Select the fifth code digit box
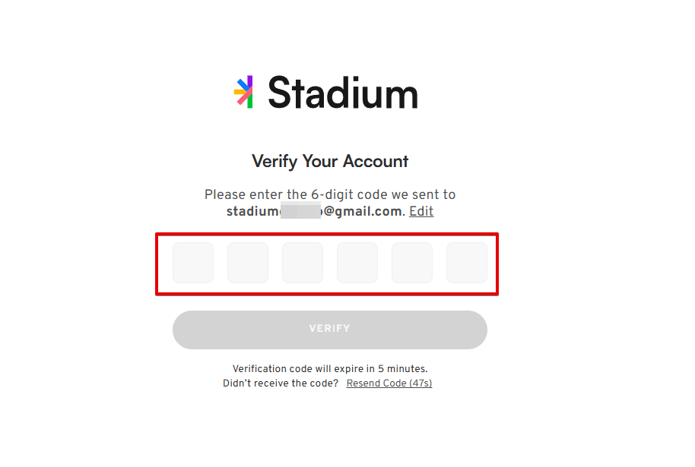This screenshot has width=695, height=467. (412, 263)
